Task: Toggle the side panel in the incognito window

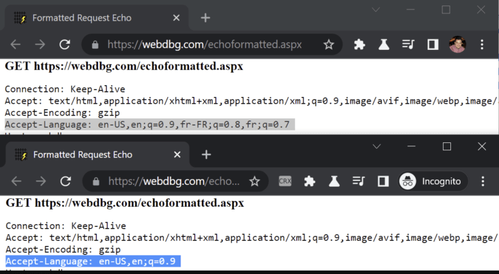Action: 383,181
